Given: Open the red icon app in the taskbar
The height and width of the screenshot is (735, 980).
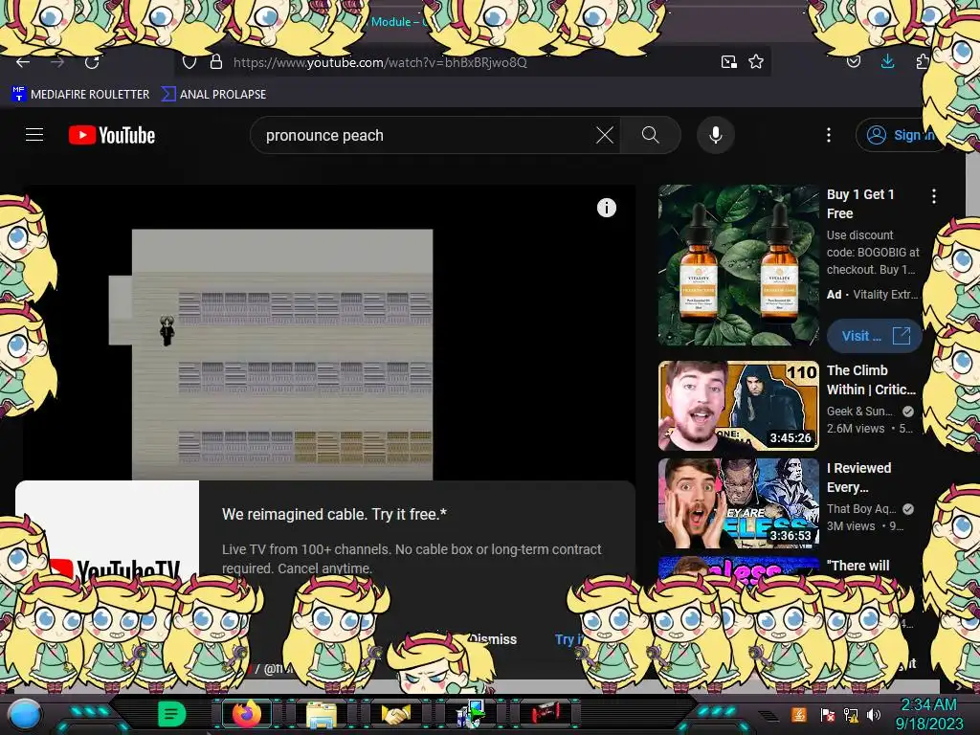Looking at the screenshot, I should pos(546,713).
